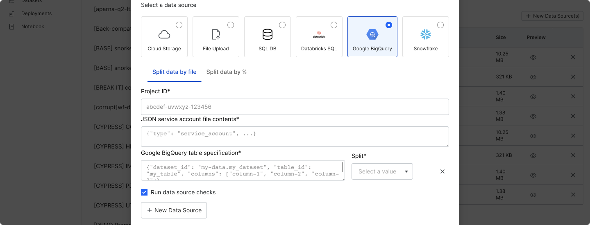Preview the topmost 321 KB data source
This screenshot has width=590, height=225.
click(x=533, y=77)
